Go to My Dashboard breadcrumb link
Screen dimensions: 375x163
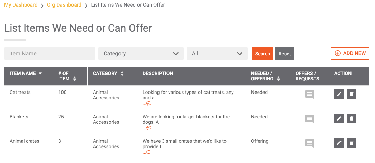[21, 5]
